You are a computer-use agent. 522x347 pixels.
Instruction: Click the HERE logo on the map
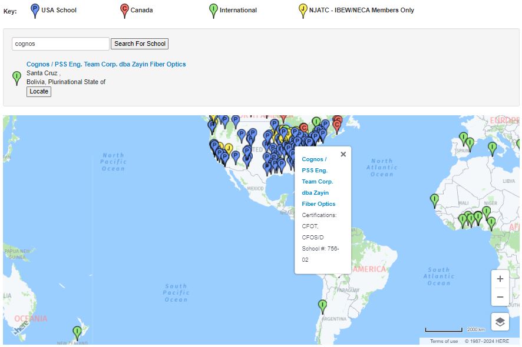point(21,327)
